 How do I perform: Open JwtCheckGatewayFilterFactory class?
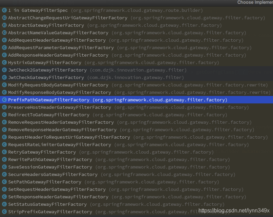click(136, 77)
